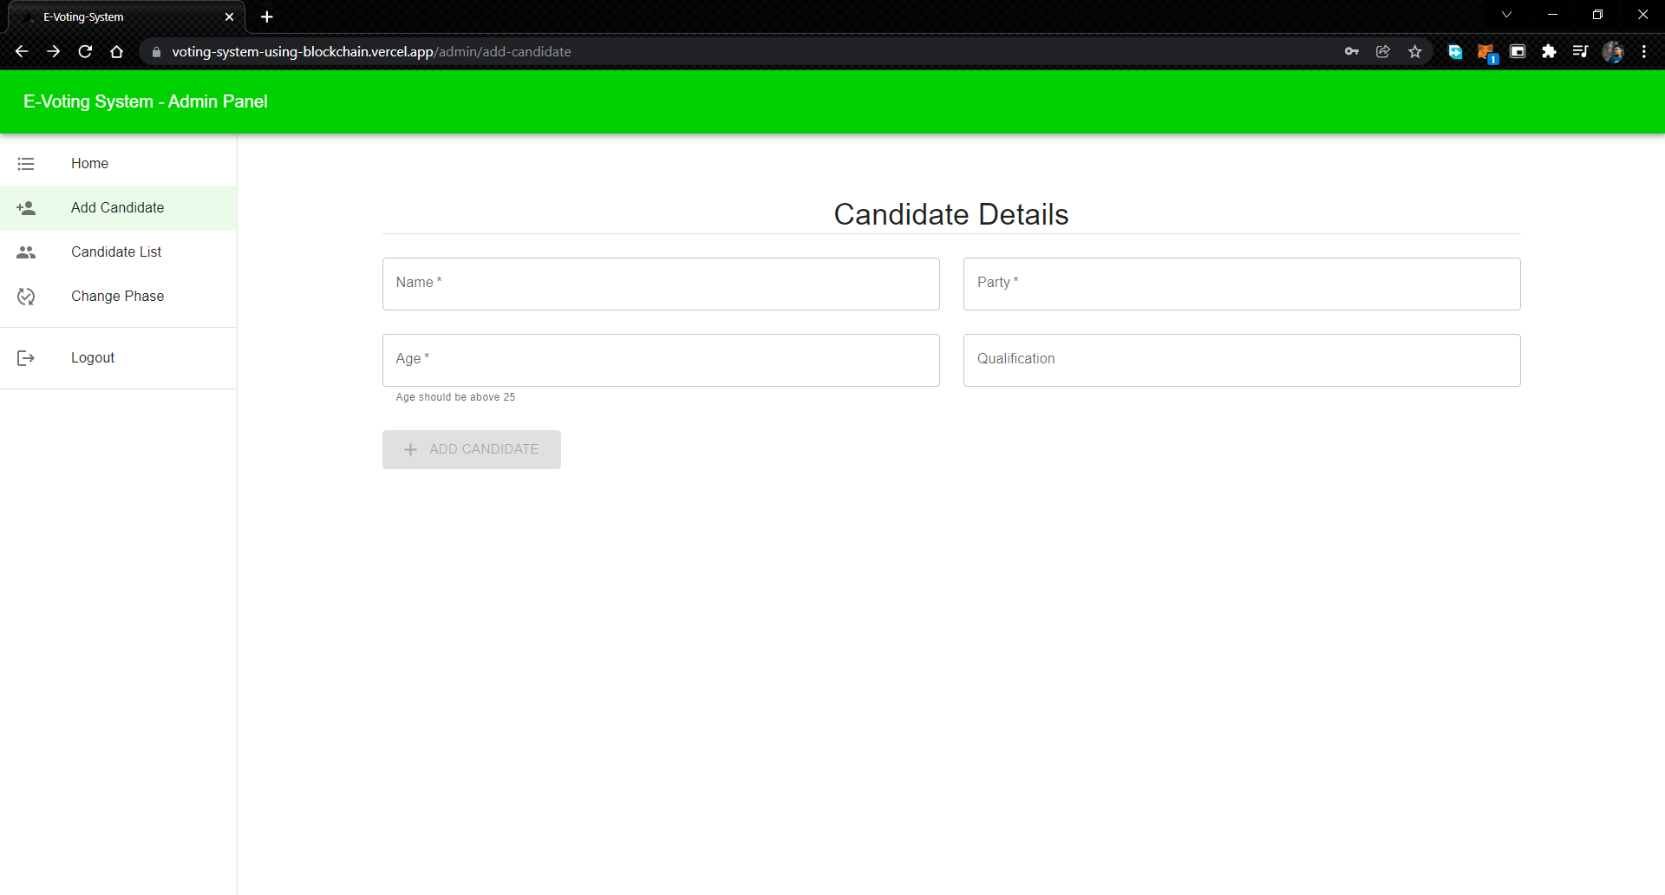Open the global media controls icon
Image resolution: width=1665 pixels, height=895 pixels.
[1581, 52]
